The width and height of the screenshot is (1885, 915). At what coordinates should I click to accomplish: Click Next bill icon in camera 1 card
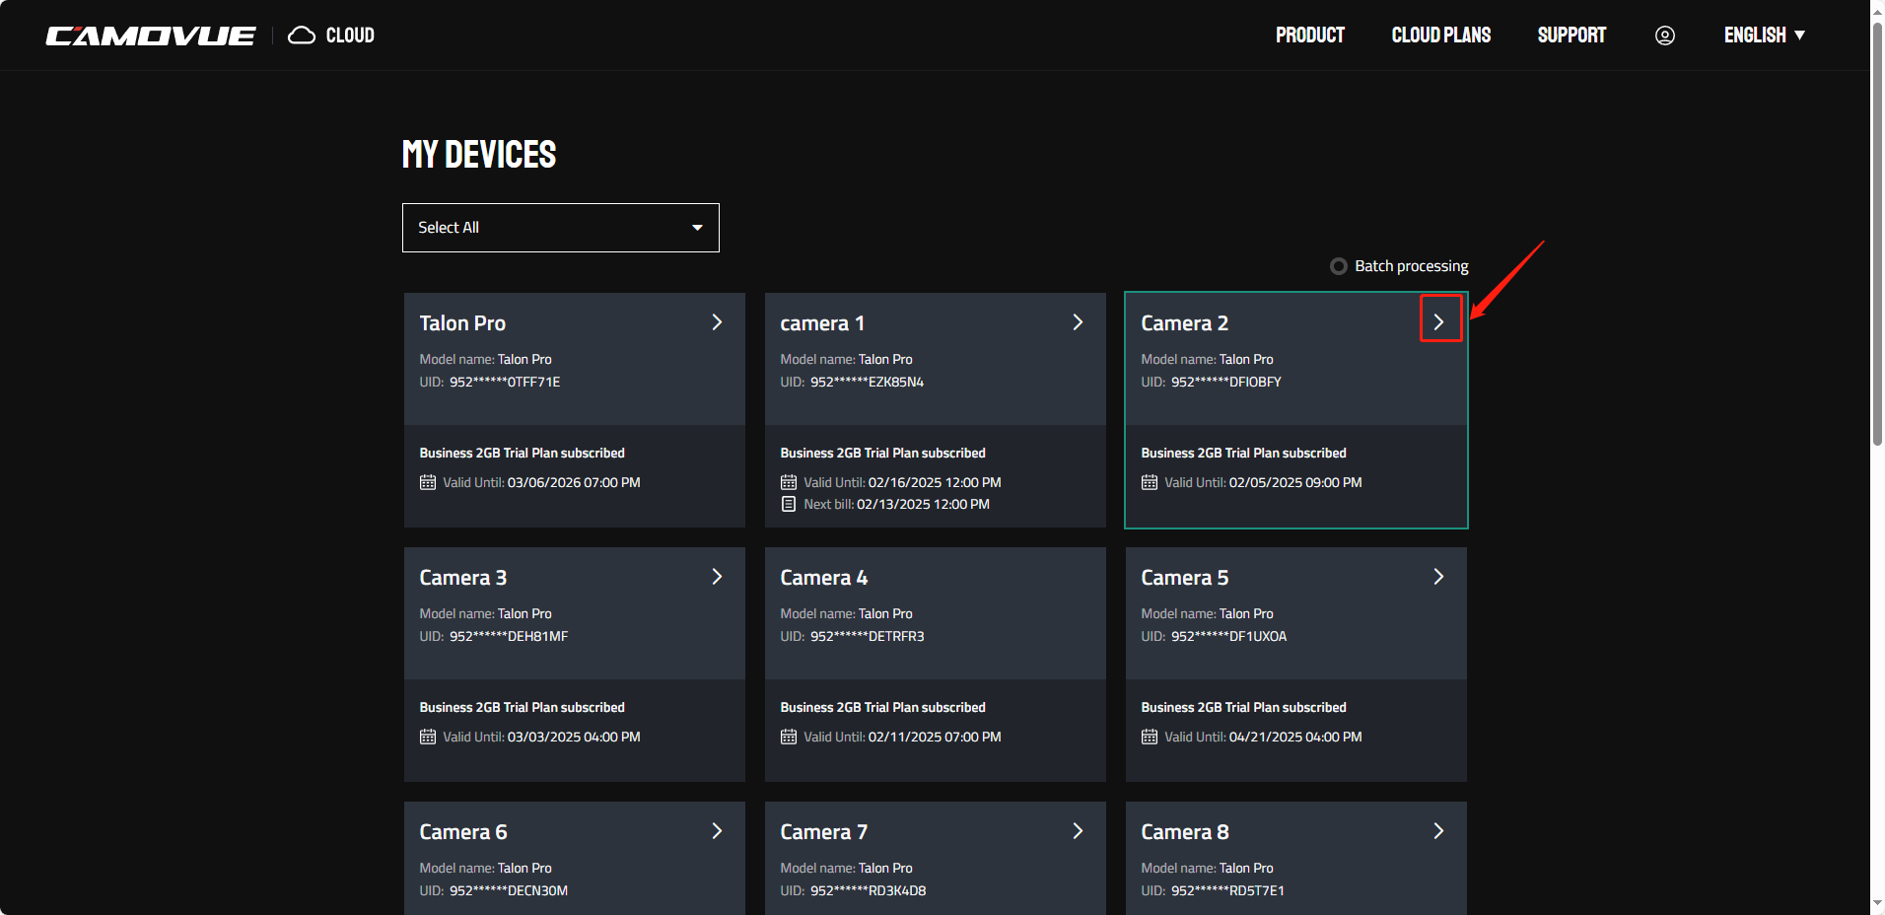click(x=789, y=504)
